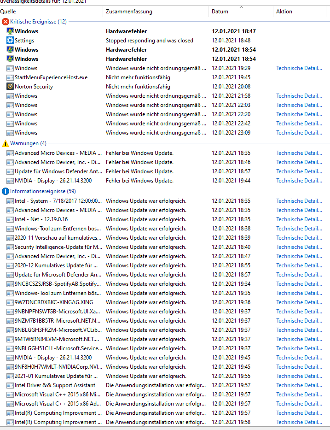This screenshot has height=430, width=330.
Task: Select the 9NBLGGH51CLL-Microsoft.Service... row text
Action: pyautogui.click(x=58, y=348)
